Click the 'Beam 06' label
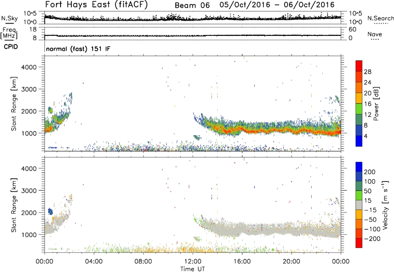 pos(192,5)
